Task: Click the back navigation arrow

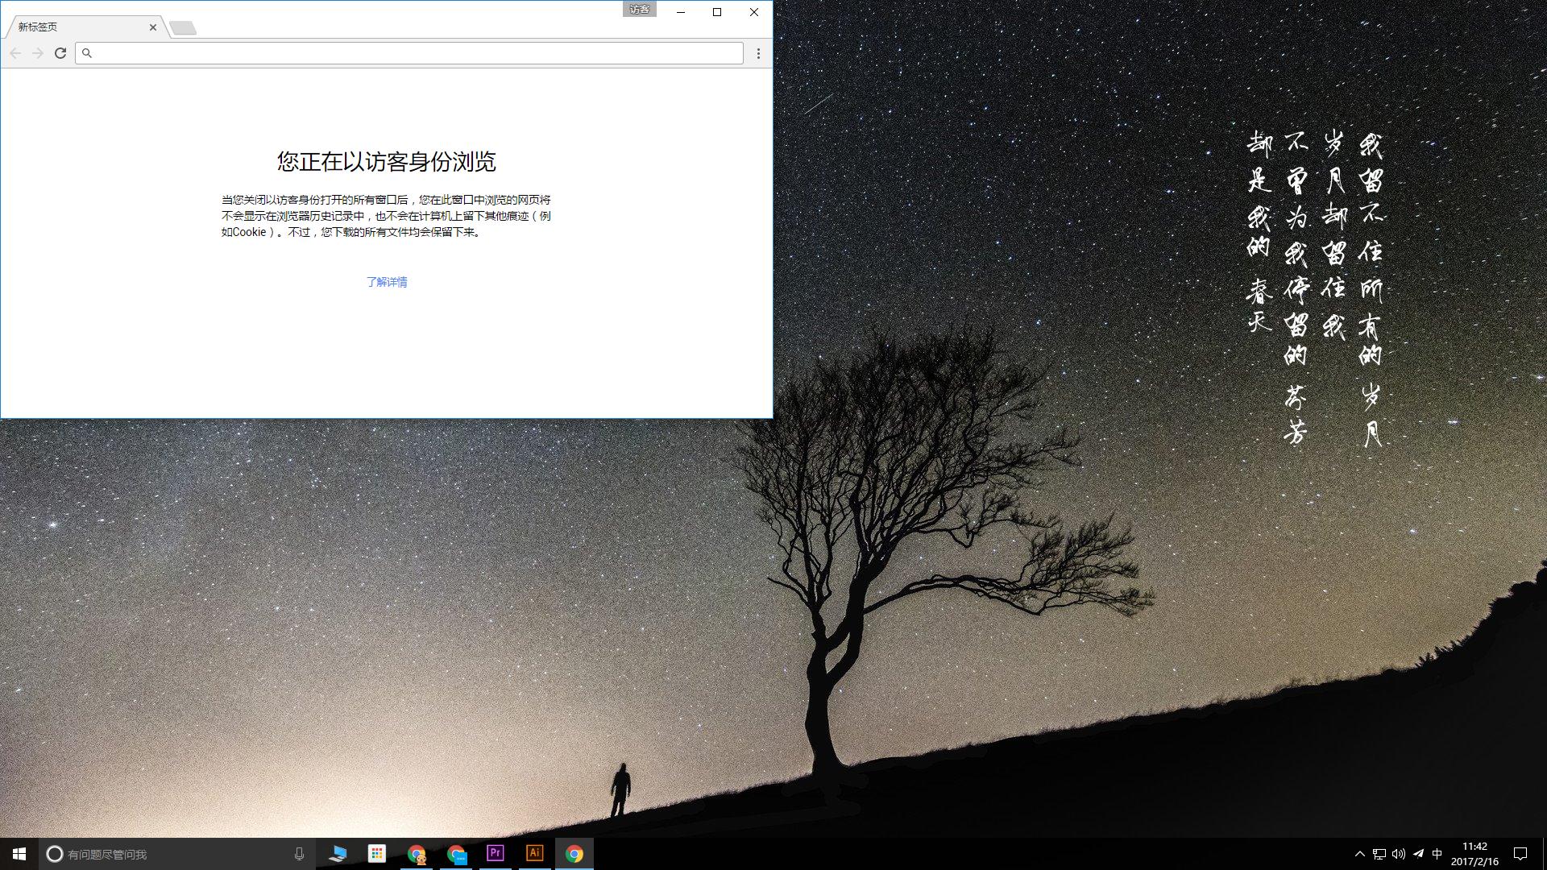Action: click(15, 53)
